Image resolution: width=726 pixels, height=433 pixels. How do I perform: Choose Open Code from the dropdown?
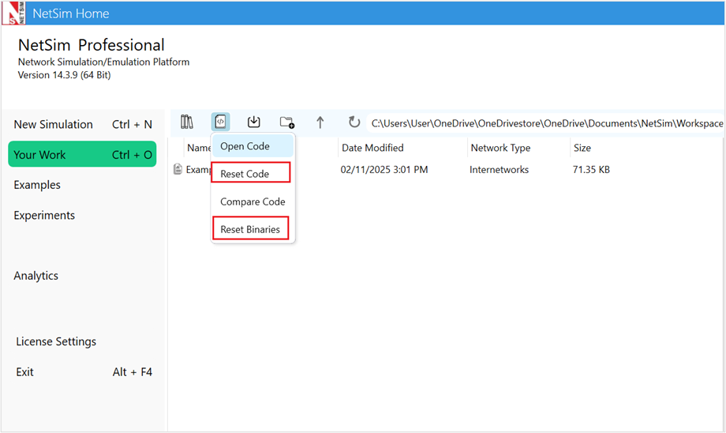tap(253, 146)
